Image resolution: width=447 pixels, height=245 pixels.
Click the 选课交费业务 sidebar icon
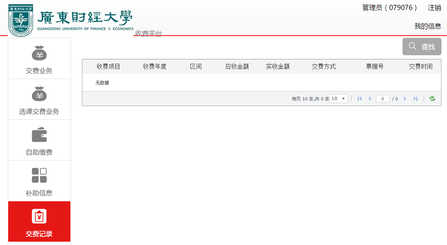[x=39, y=93]
